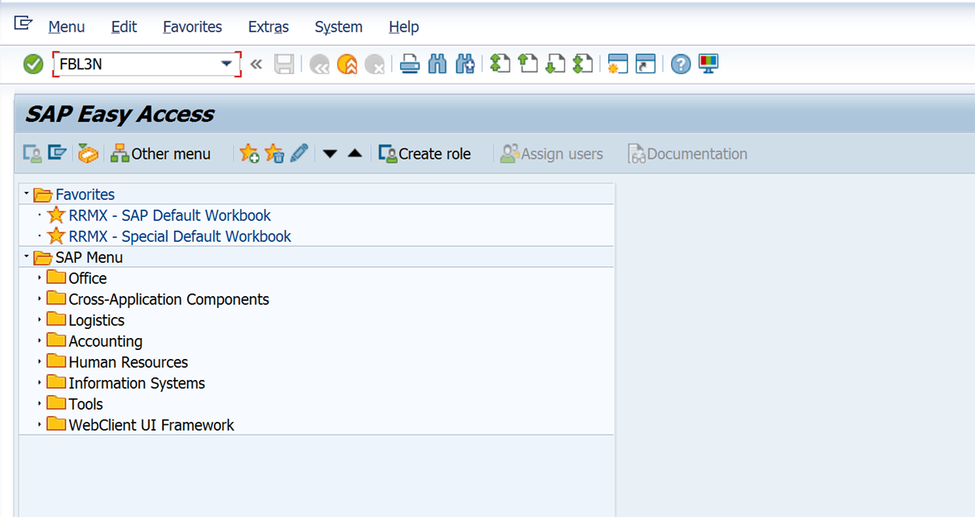
Task: Select the Information Systems tree label
Action: (137, 384)
